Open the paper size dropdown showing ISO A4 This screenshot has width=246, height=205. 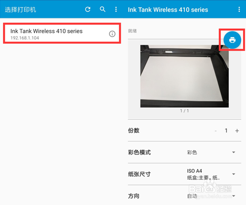pos(211,174)
